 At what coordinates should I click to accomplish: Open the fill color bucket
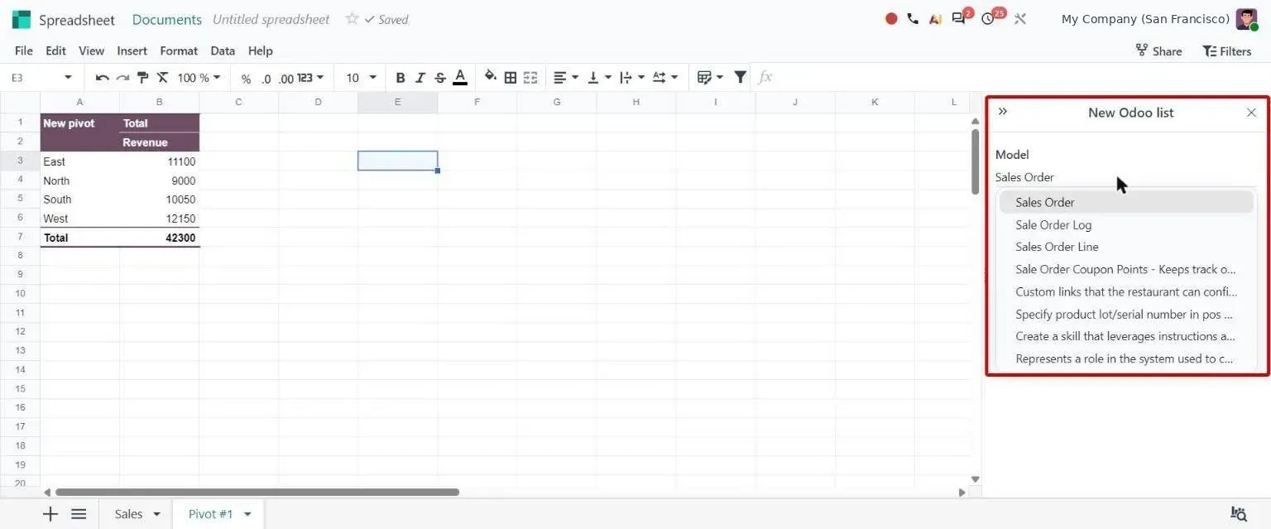(x=491, y=77)
